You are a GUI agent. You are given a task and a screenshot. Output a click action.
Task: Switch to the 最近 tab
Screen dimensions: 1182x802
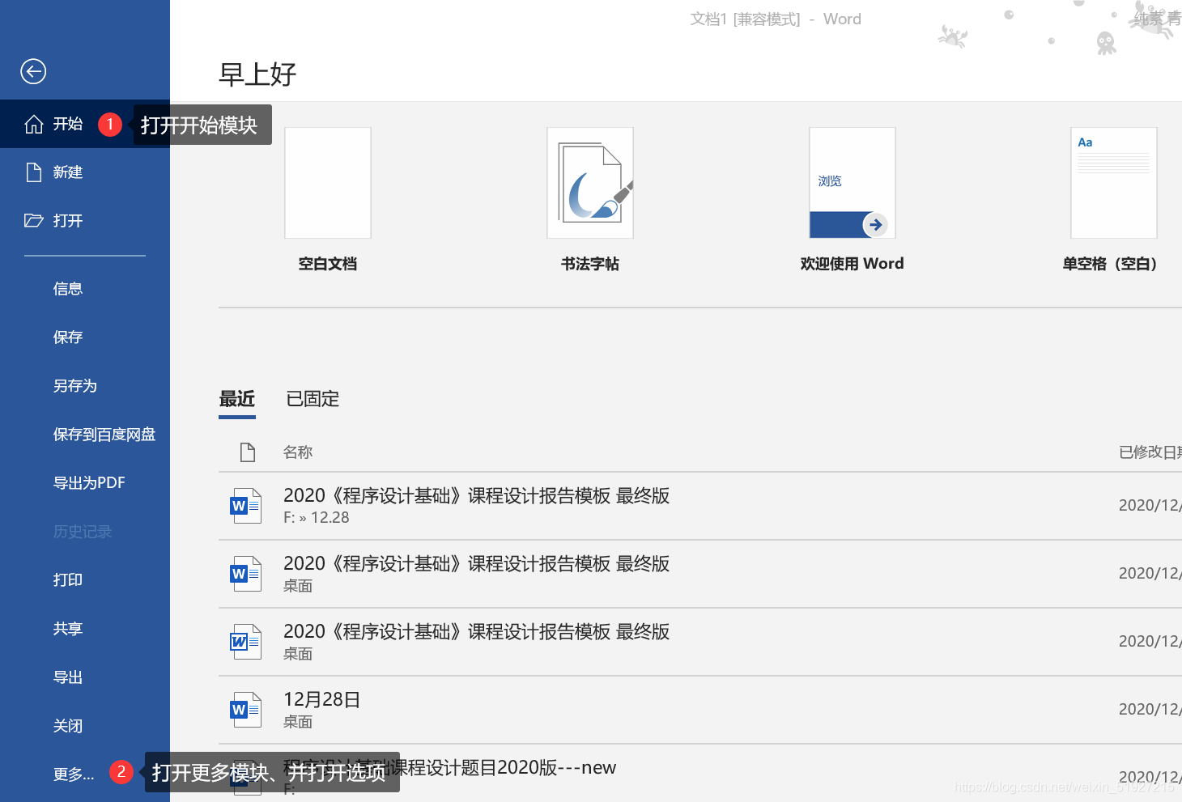tap(237, 399)
